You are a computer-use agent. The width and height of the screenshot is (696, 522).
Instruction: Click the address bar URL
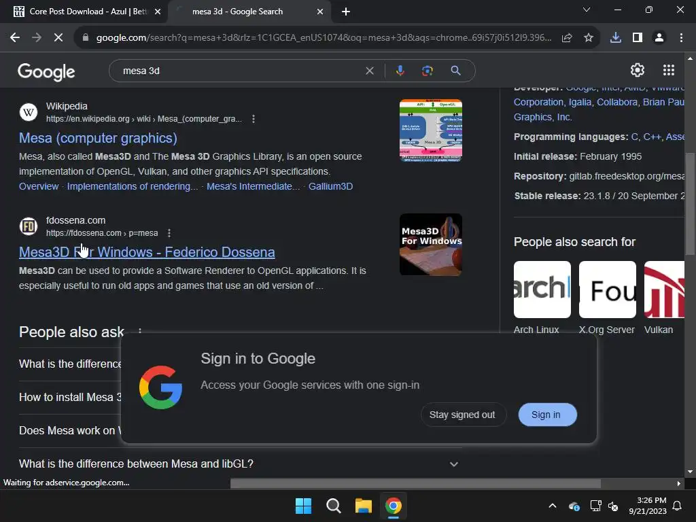[x=324, y=38]
